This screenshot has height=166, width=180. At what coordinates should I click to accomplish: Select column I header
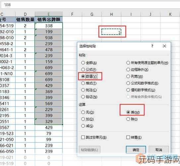(131, 14)
